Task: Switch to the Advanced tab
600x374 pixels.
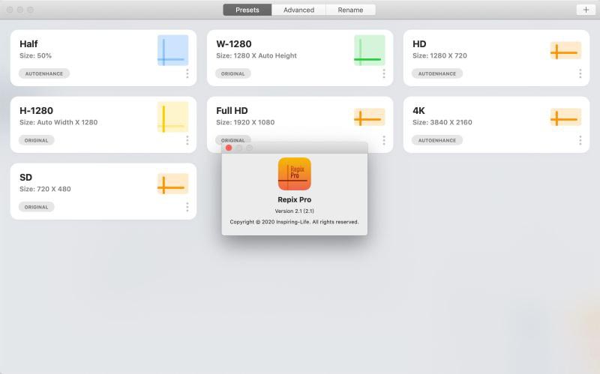Action: [x=298, y=10]
